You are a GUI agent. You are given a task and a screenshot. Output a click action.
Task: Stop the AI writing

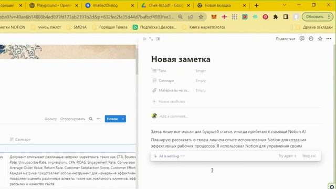coord(309,156)
